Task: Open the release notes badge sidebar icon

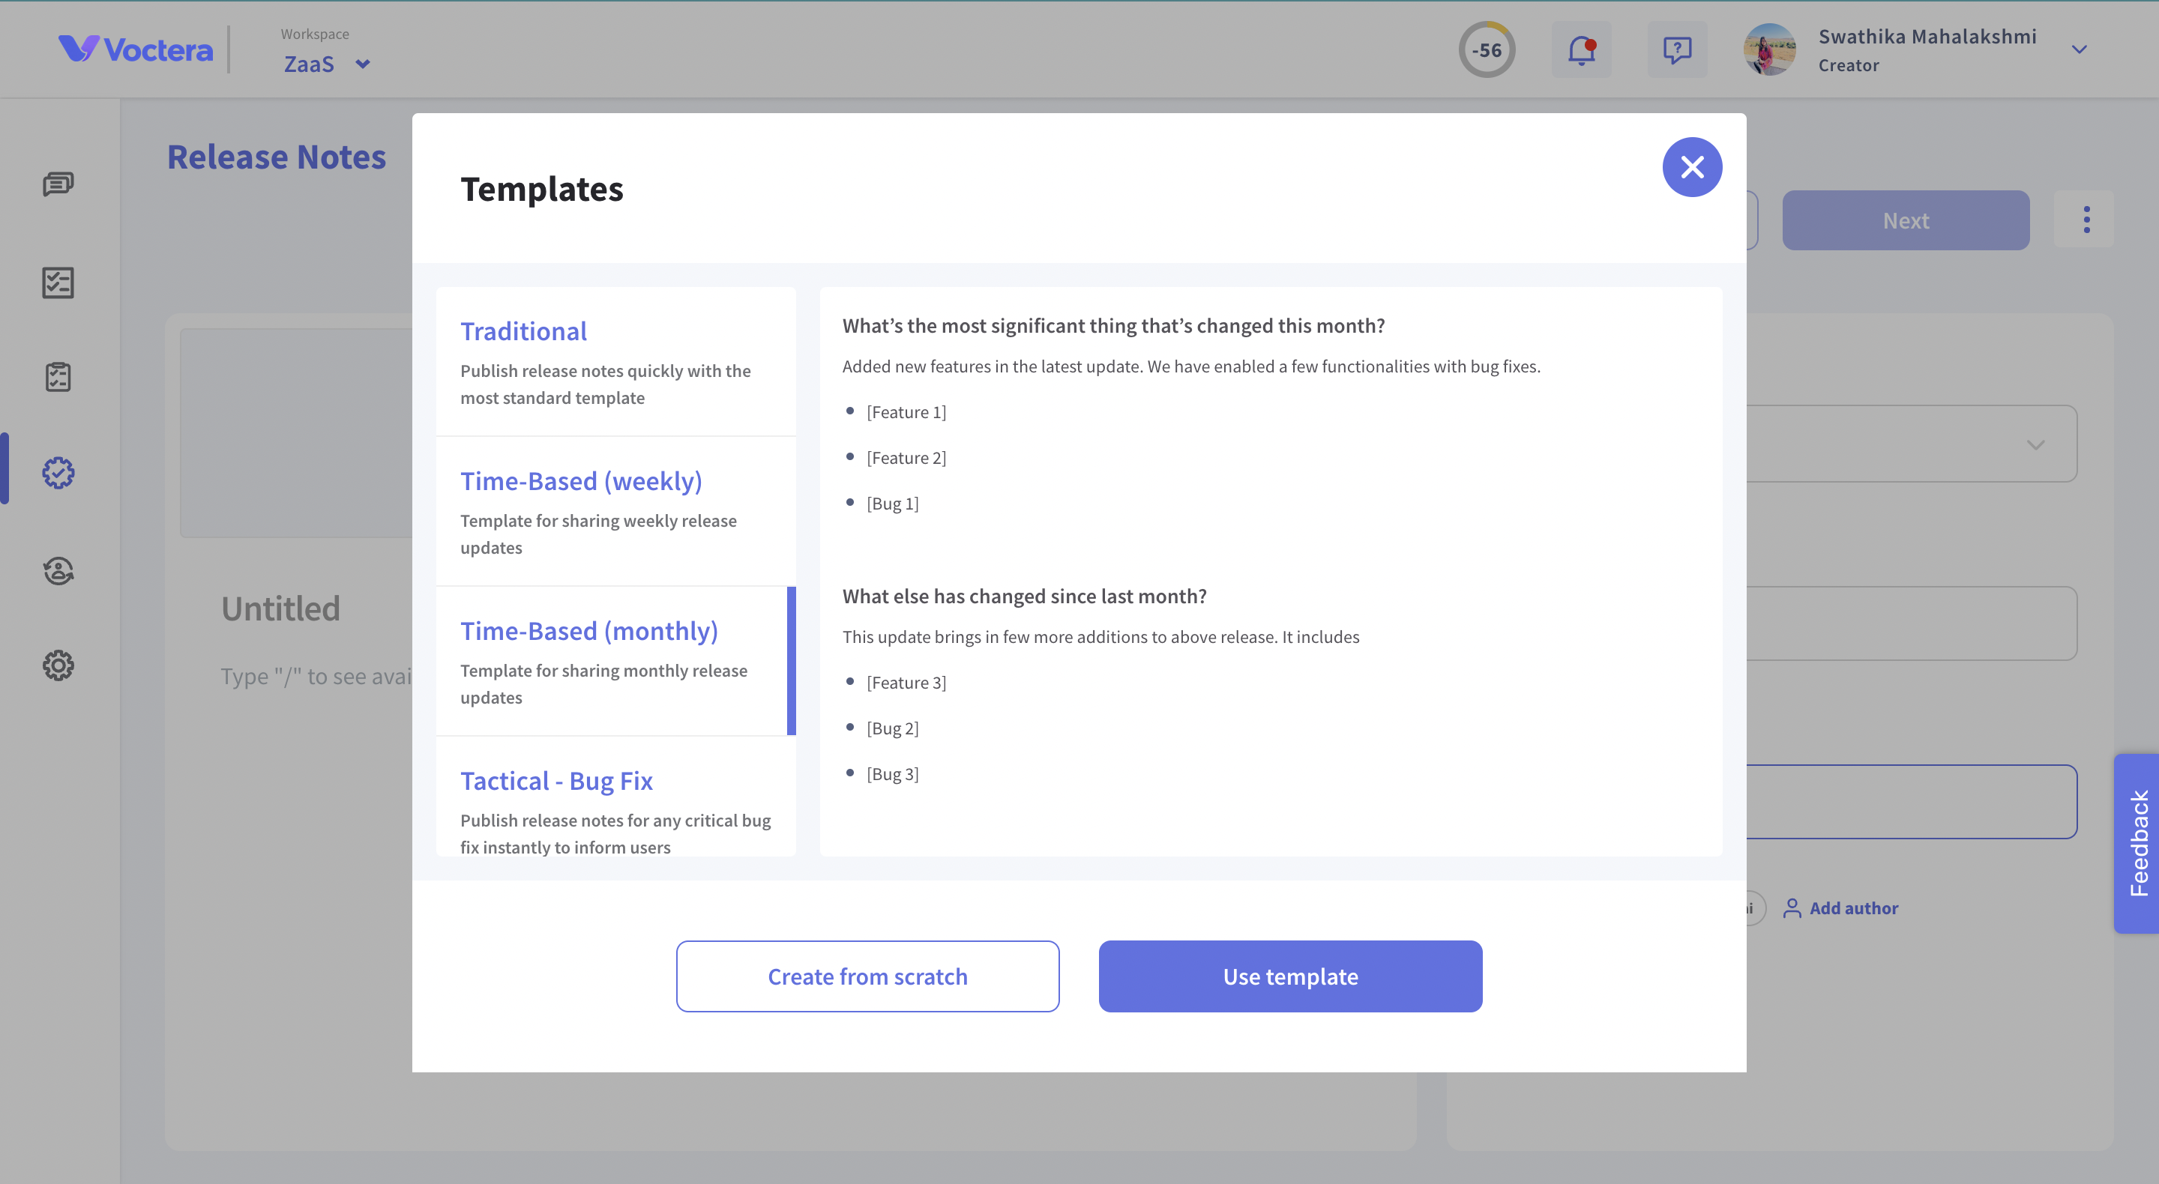Action: pyautogui.click(x=58, y=473)
